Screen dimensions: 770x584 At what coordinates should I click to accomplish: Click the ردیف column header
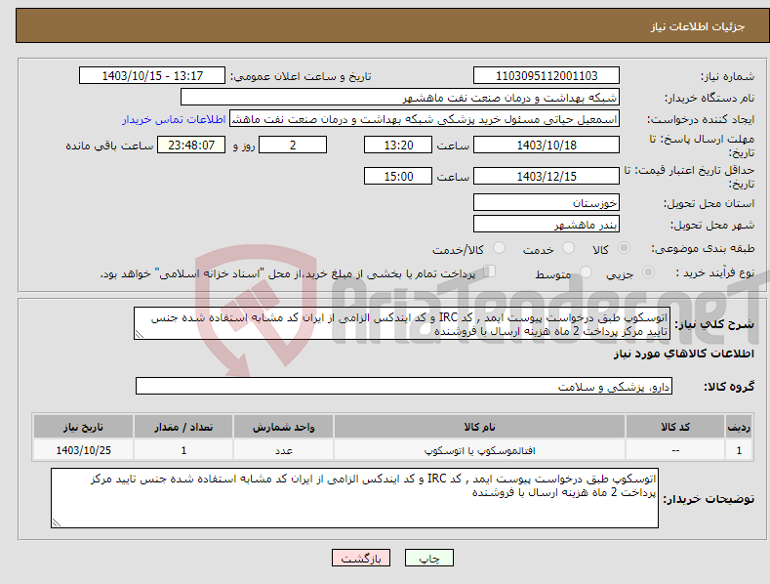pyautogui.click(x=739, y=427)
